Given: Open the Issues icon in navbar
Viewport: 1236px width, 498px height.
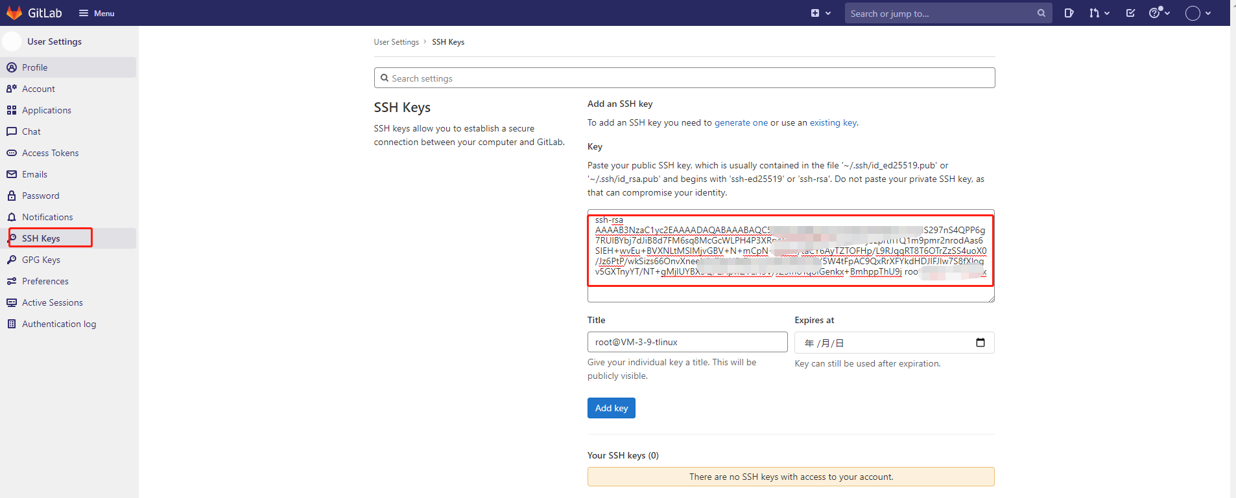Looking at the screenshot, I should (x=1069, y=13).
